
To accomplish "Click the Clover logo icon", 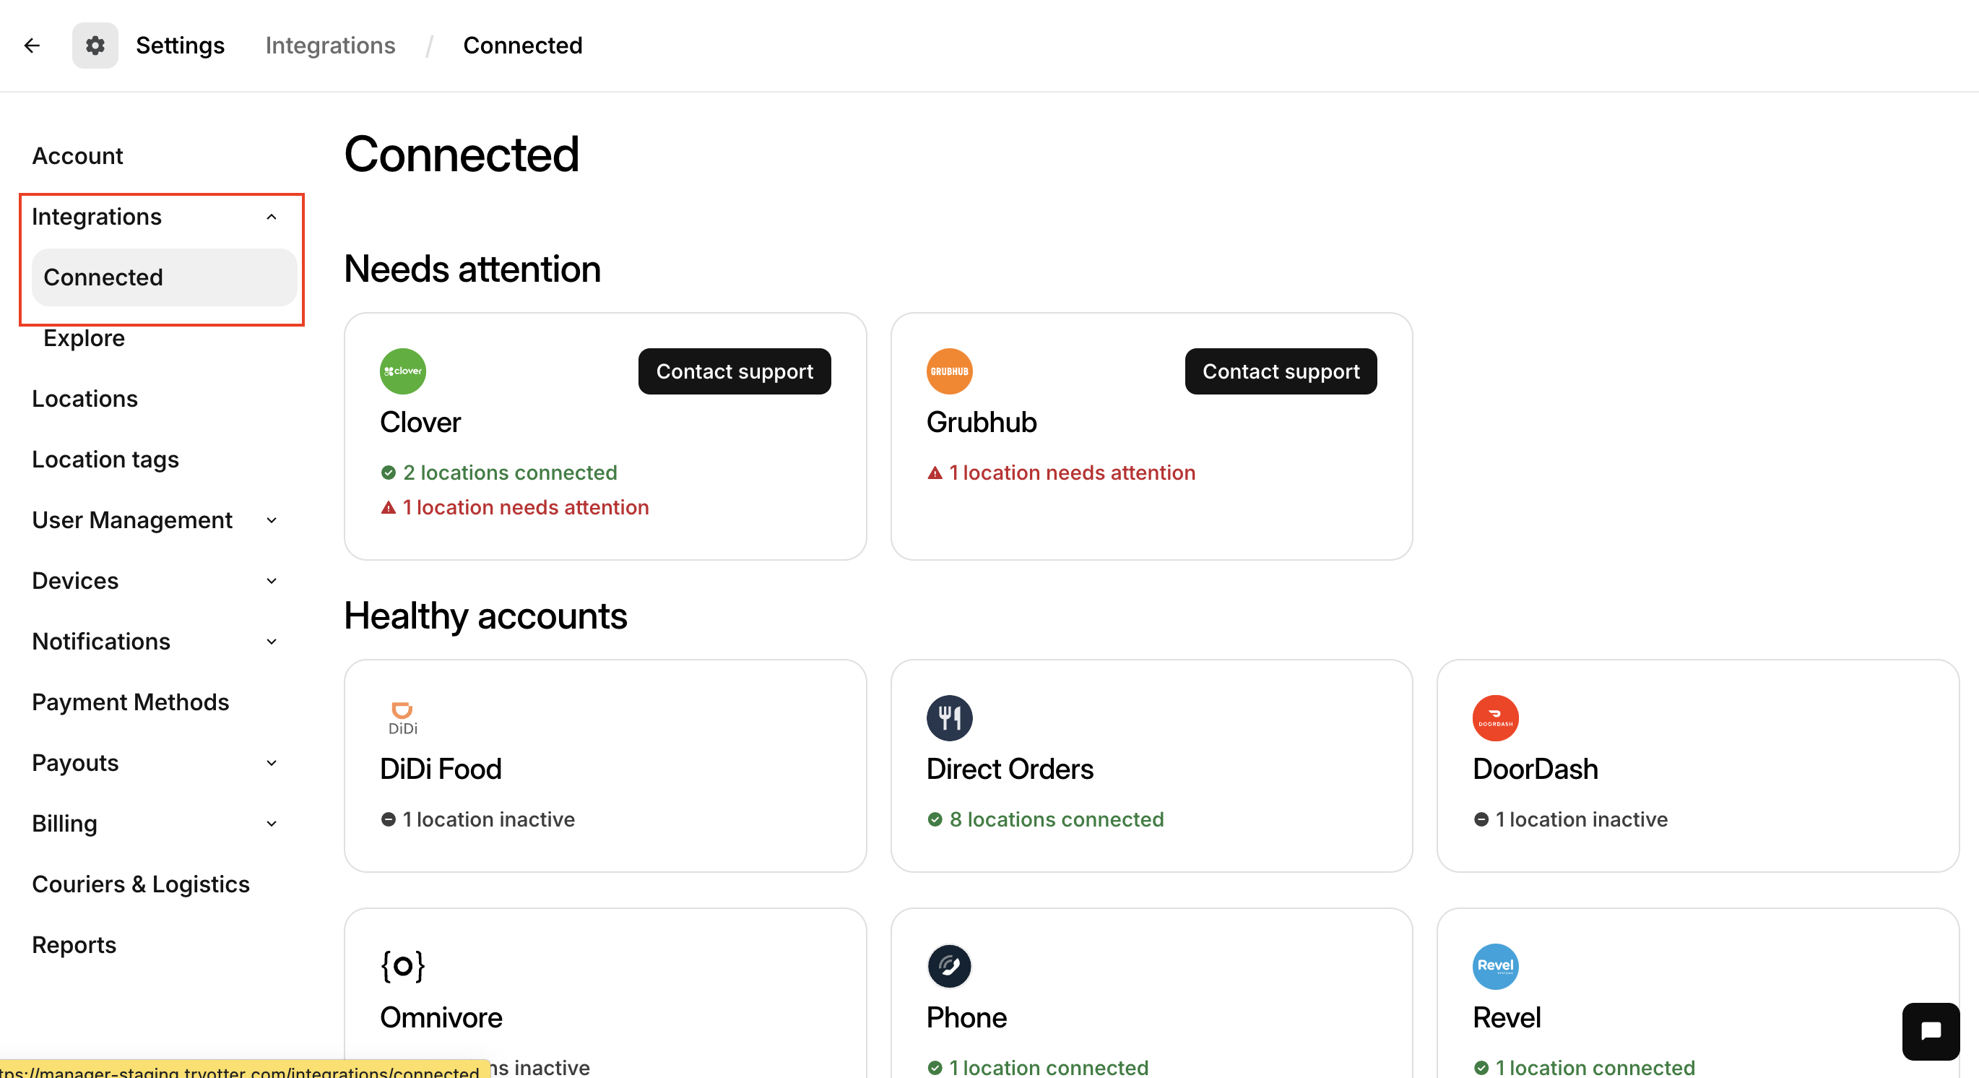I will (402, 371).
